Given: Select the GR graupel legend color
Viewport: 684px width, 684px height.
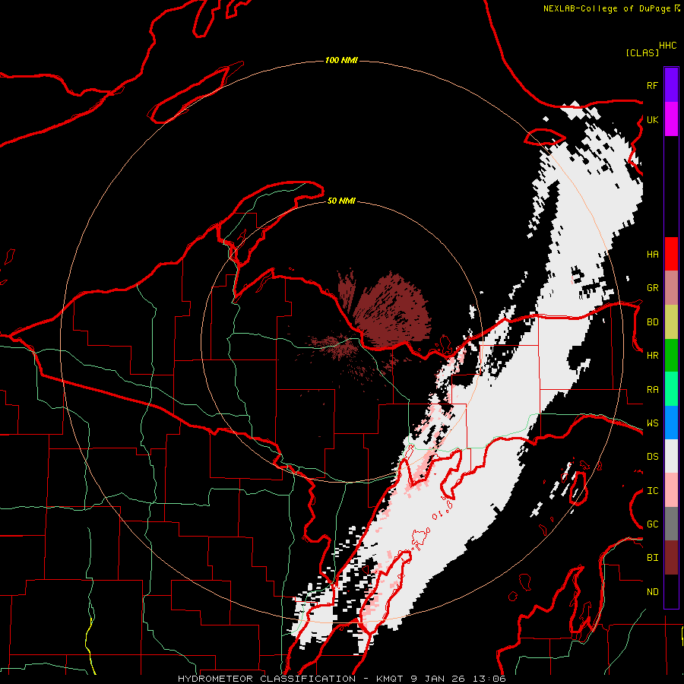Looking at the screenshot, I should (x=671, y=288).
